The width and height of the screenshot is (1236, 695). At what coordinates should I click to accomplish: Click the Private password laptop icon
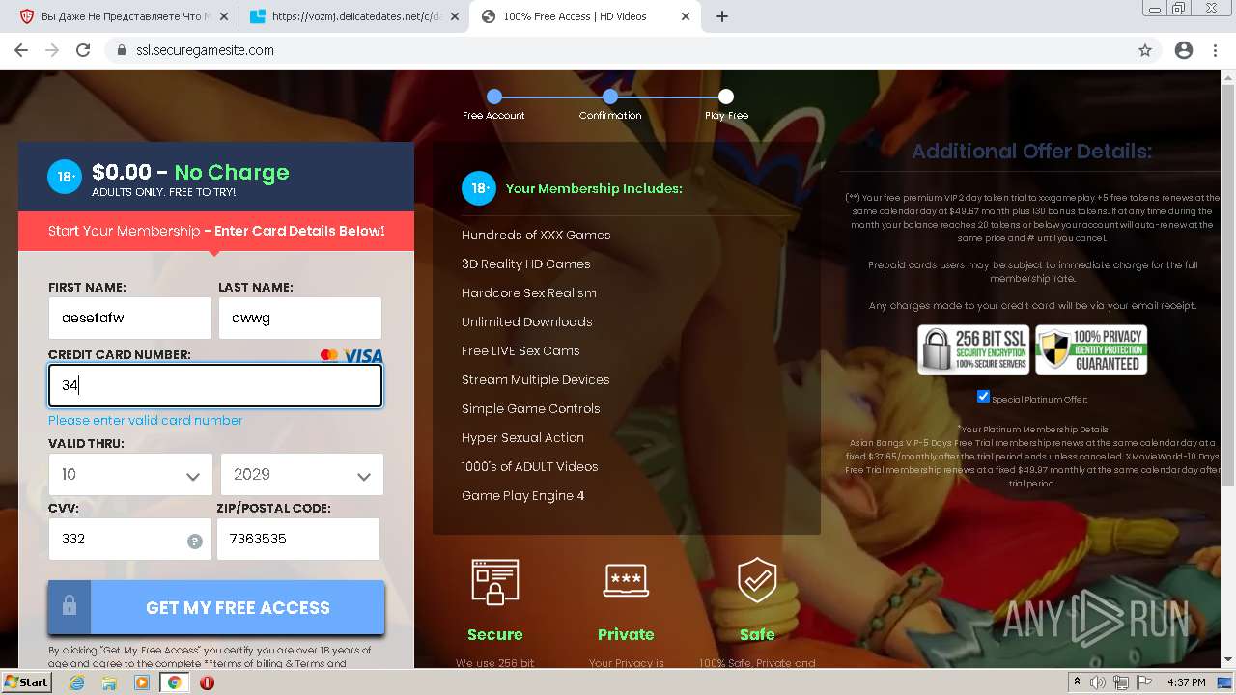626,579
